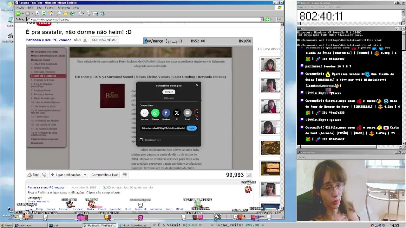
Task: Click the IE address bar field
Action: (x=145, y=19)
